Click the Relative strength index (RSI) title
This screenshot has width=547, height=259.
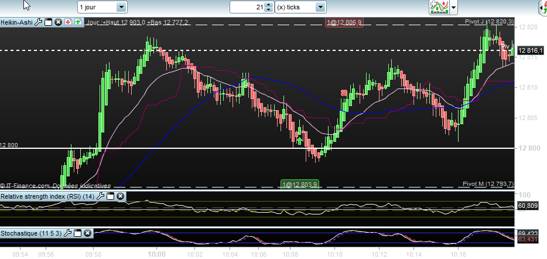click(47, 196)
